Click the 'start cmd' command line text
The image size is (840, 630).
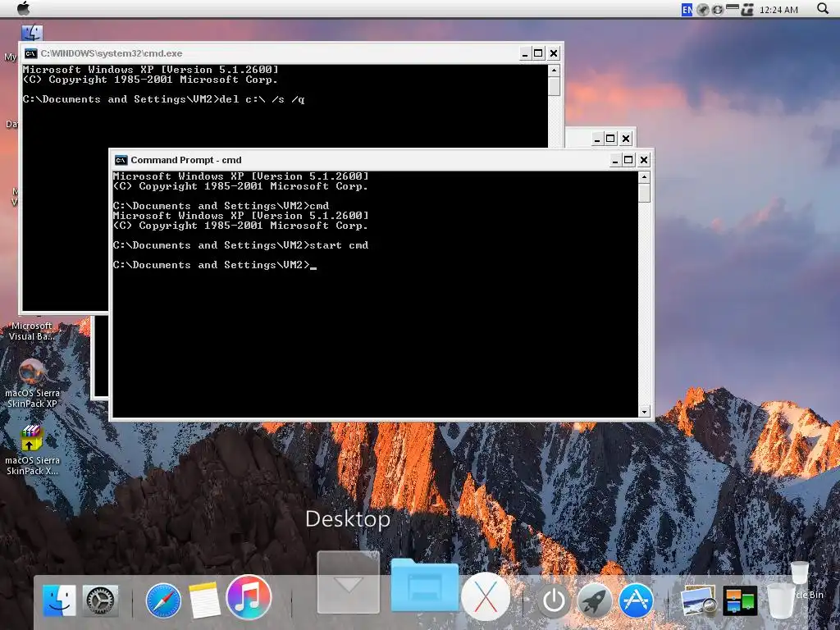click(339, 245)
